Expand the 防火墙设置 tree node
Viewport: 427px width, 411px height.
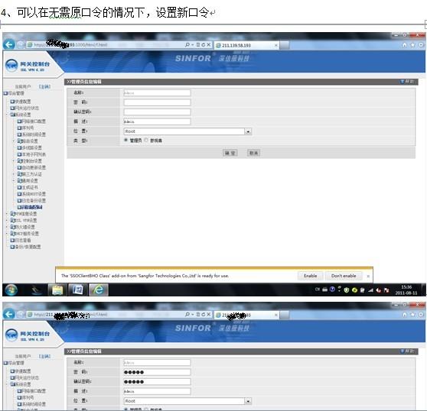8,227
